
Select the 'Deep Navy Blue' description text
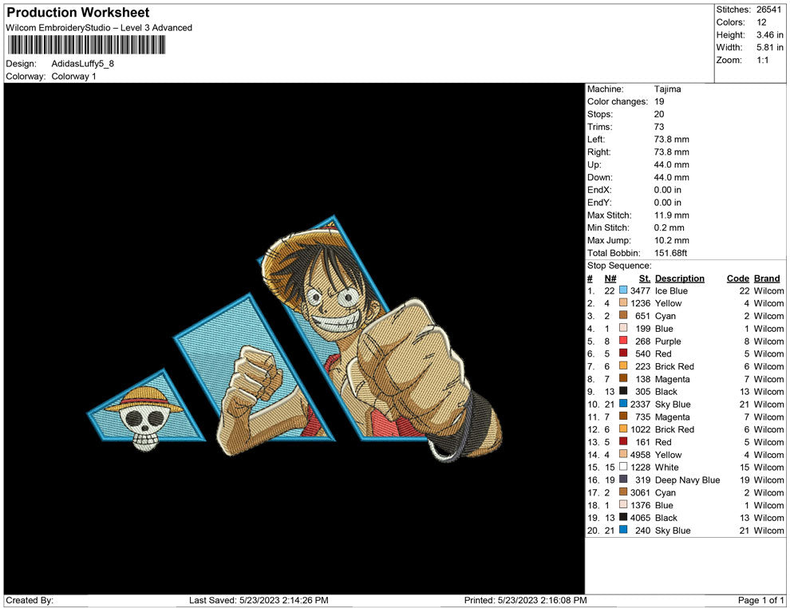[687, 480]
